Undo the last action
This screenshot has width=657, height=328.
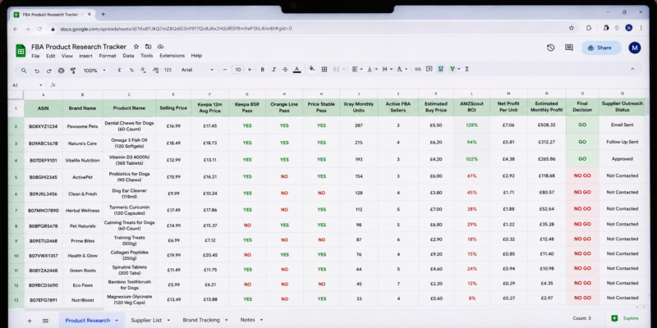pos(37,71)
